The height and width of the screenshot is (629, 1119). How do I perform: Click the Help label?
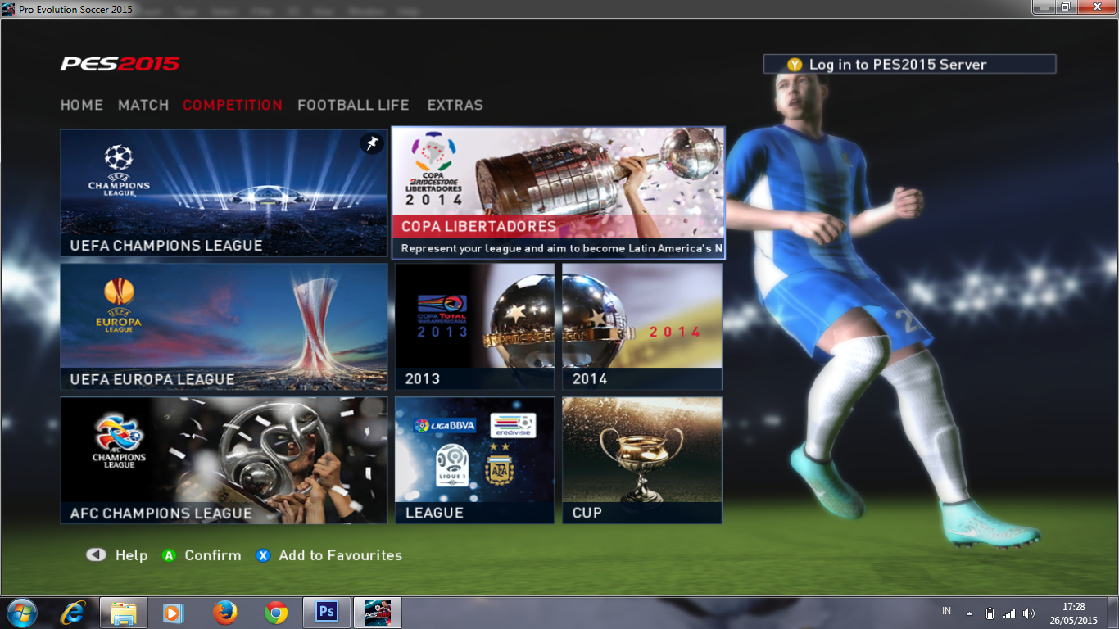[x=132, y=555]
